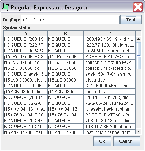This screenshot has height=151, width=145.
Task: Confirm with the Ok button
Action: (102, 141)
